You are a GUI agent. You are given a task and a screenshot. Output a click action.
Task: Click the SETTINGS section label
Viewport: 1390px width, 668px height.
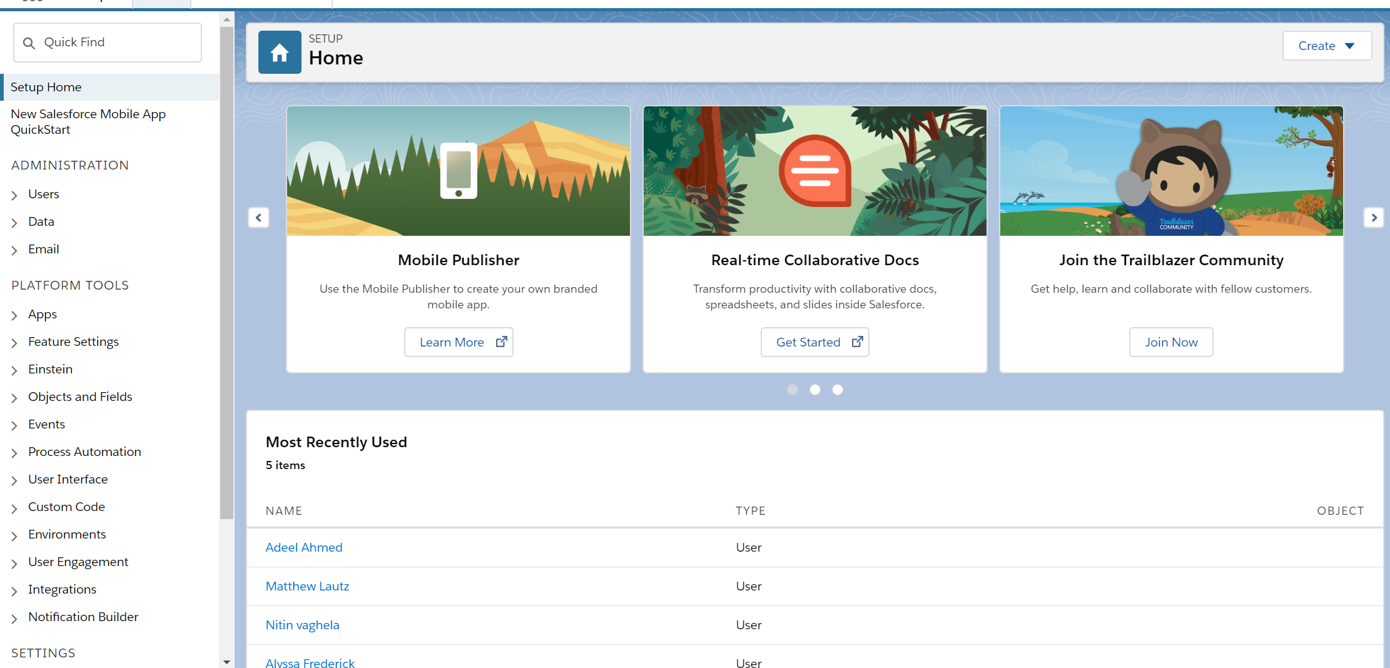click(x=43, y=653)
